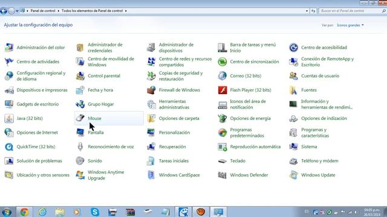Open the Iconos grandes view dropdown
Viewport: 387px width, 217px height.
pyautogui.click(x=351, y=25)
